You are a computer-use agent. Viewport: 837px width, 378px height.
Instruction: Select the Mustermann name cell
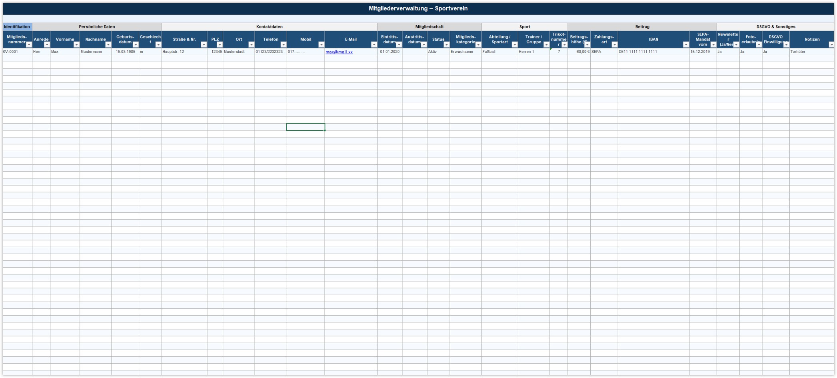95,52
